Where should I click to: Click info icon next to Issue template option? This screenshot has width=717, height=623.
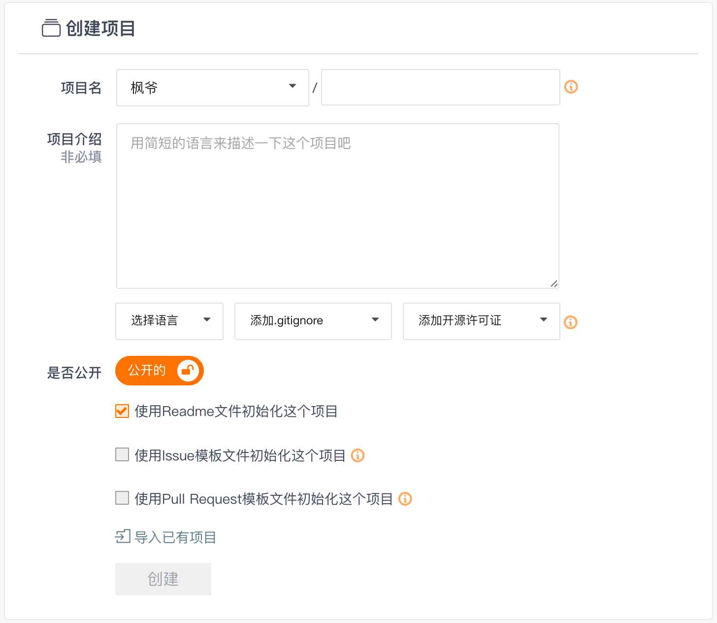pos(358,455)
